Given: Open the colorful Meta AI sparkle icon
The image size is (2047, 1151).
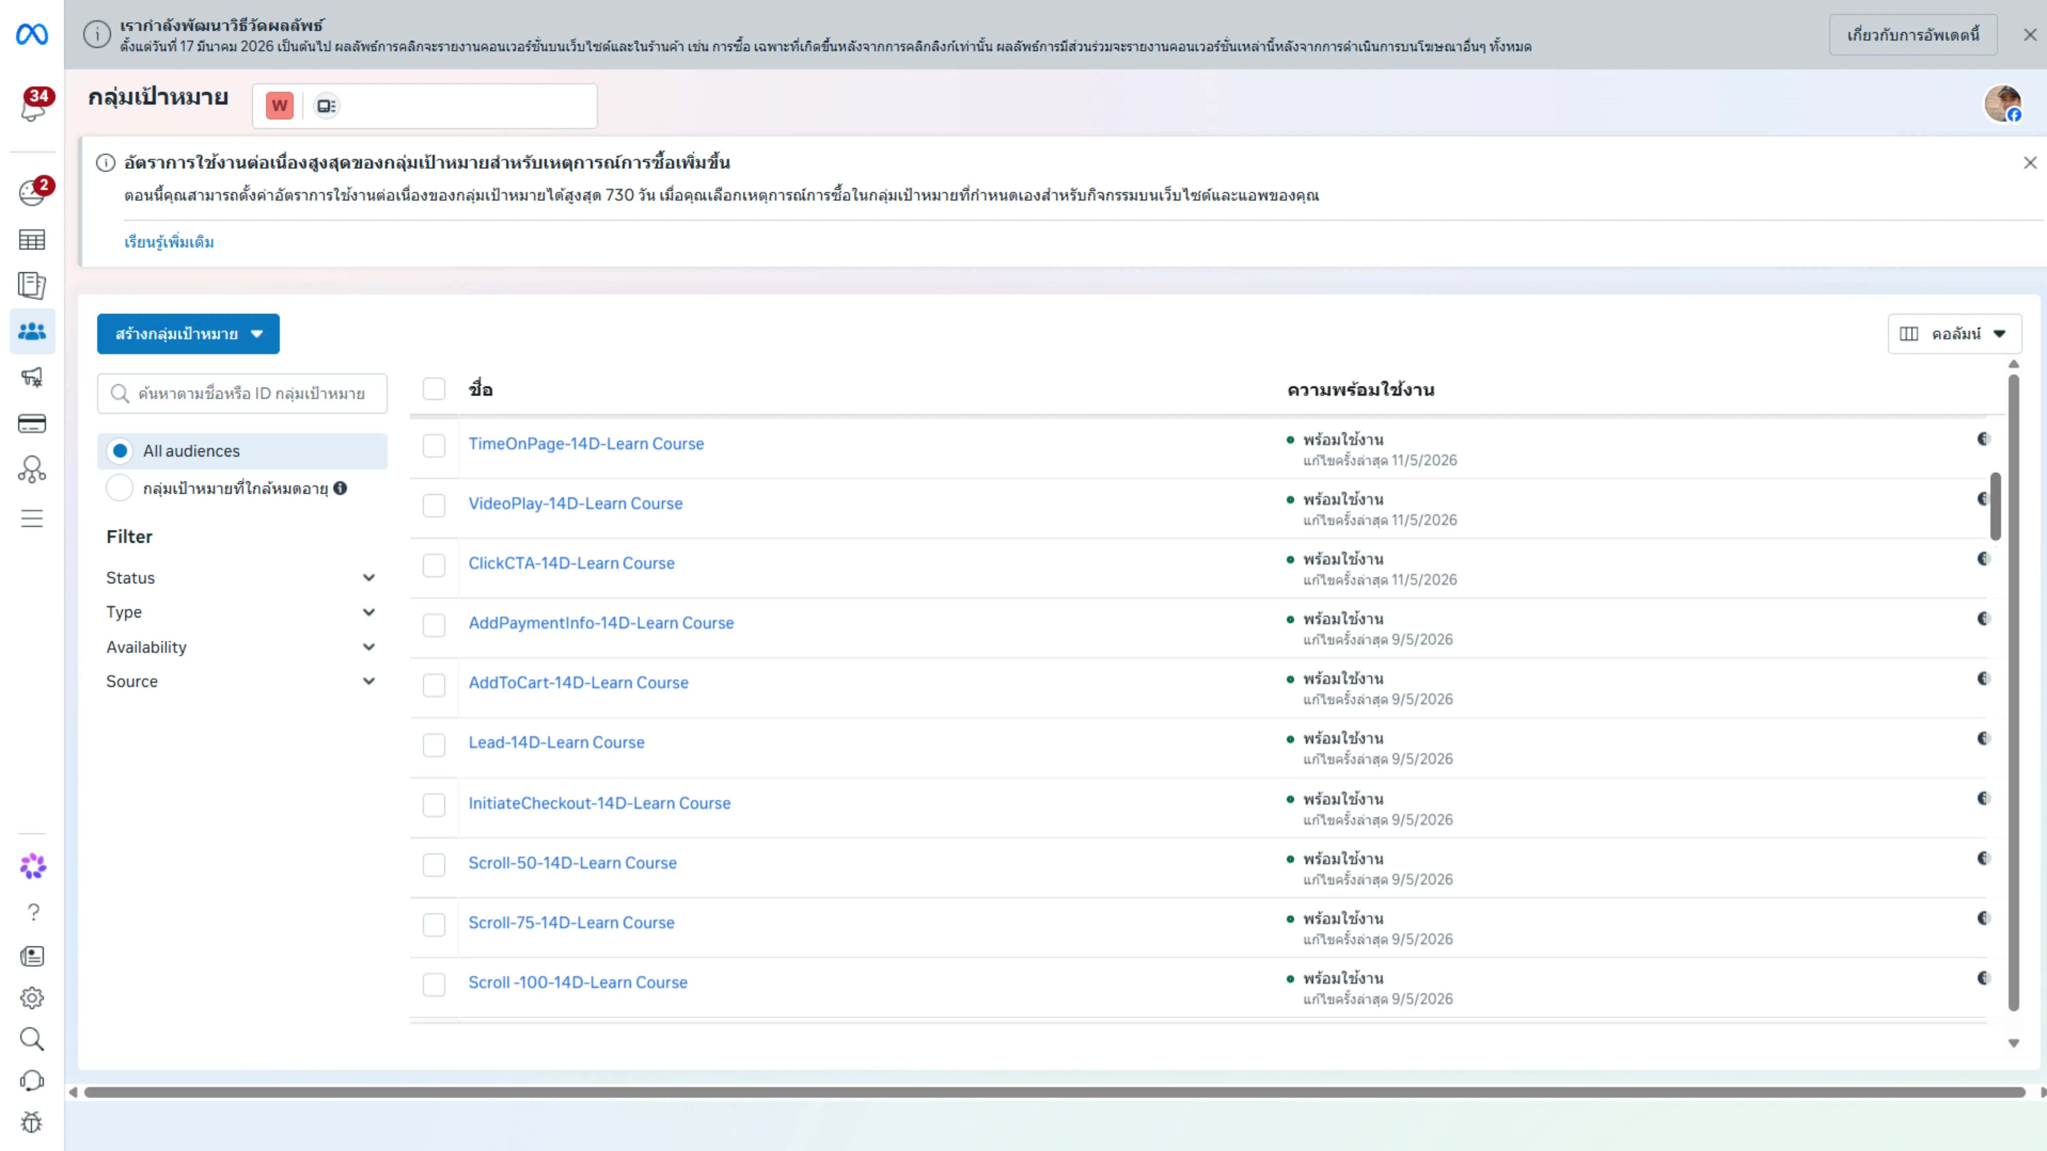Looking at the screenshot, I should [x=32, y=866].
